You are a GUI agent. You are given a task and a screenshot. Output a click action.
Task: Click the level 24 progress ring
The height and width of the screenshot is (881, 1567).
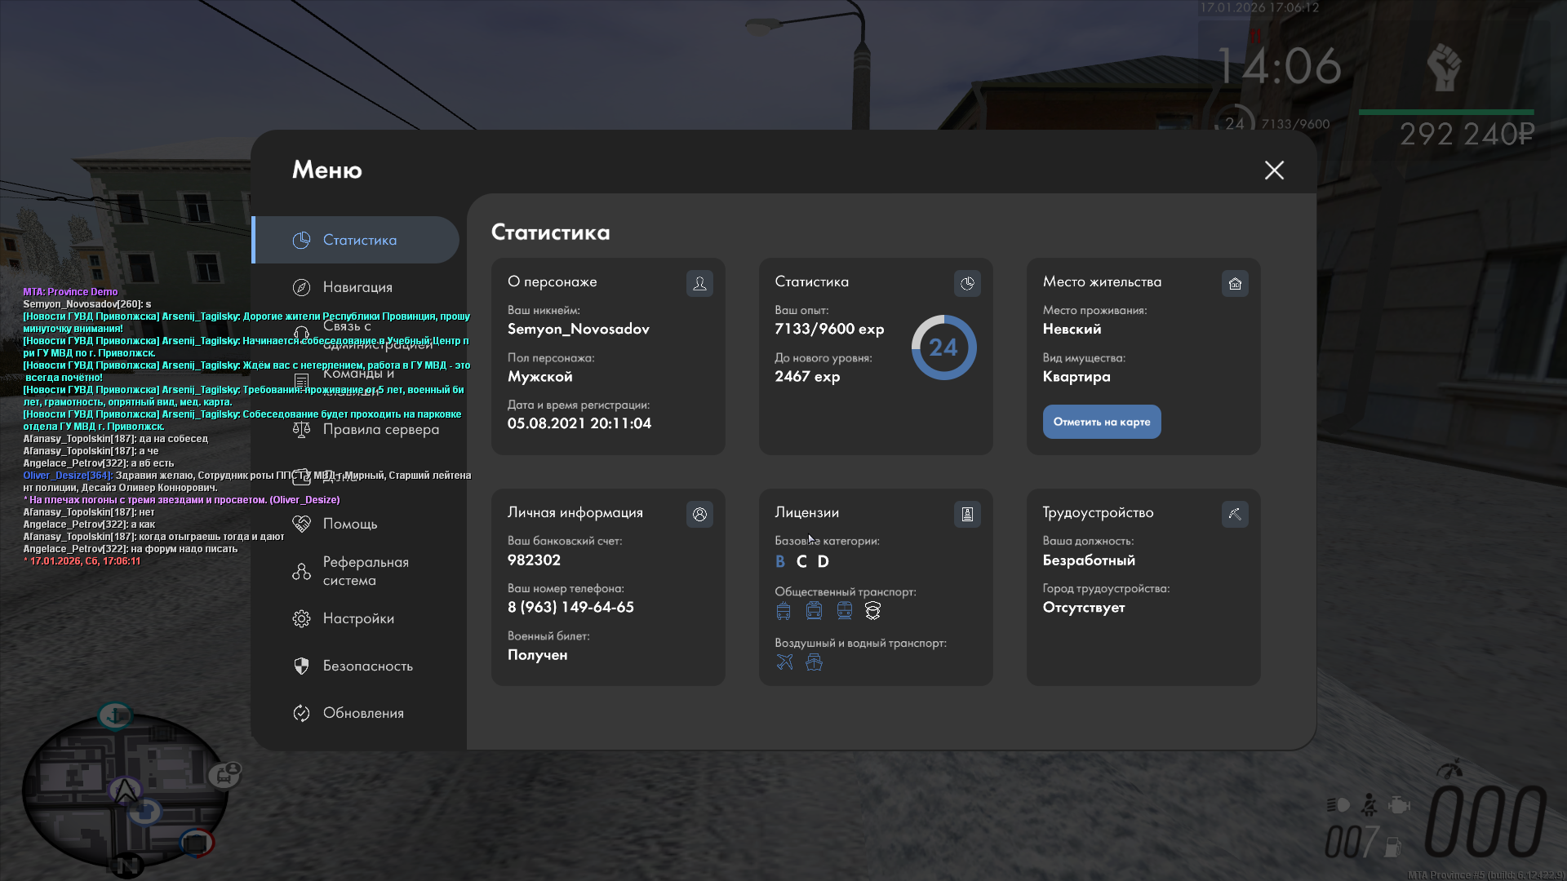coord(943,348)
